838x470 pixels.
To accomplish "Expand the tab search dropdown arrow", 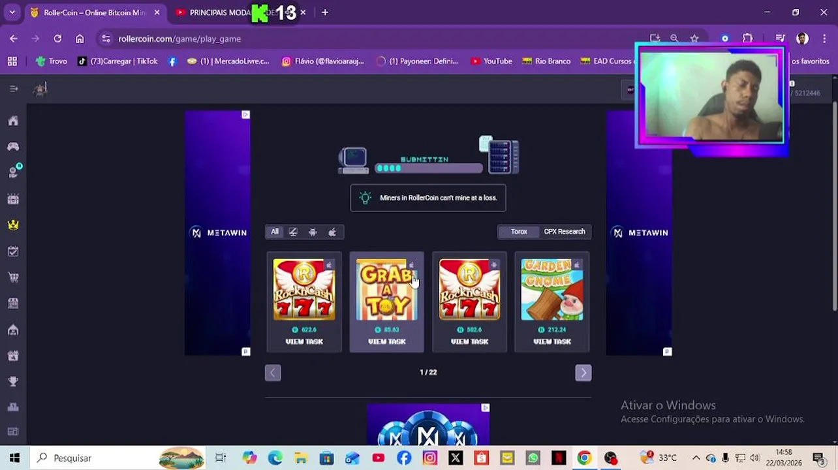I will pos(12,12).
